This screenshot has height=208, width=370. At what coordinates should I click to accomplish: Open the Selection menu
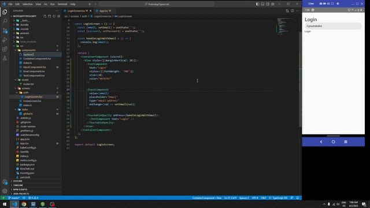[27, 4]
